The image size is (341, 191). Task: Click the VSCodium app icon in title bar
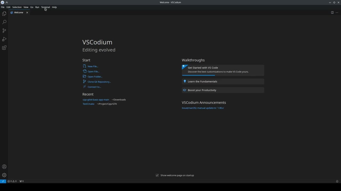(x=2, y=2)
